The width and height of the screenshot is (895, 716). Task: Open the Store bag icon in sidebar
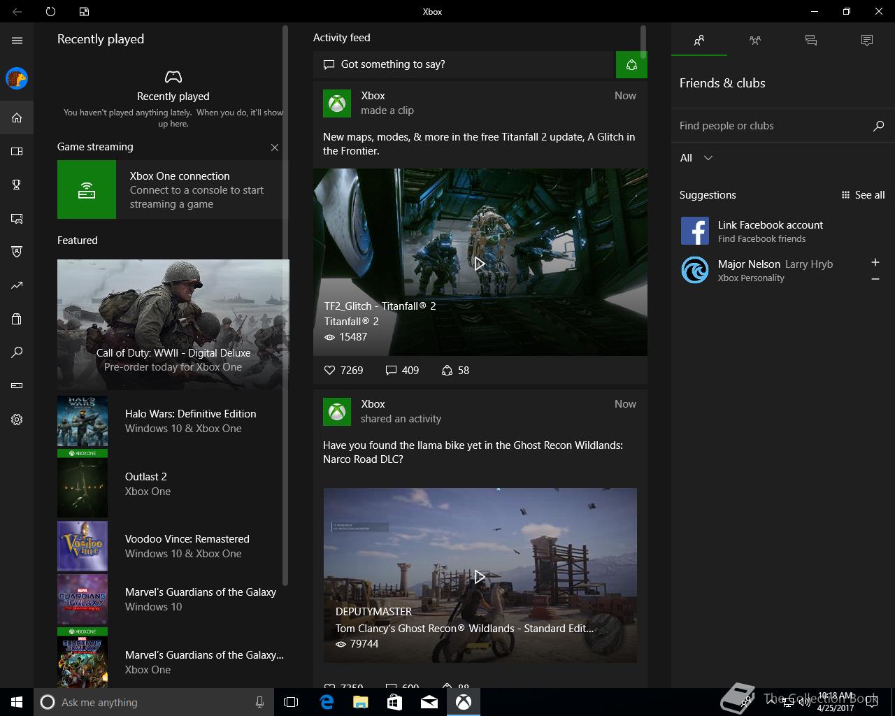[x=17, y=319]
